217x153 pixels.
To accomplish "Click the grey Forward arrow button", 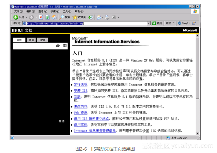I will 31,17.
